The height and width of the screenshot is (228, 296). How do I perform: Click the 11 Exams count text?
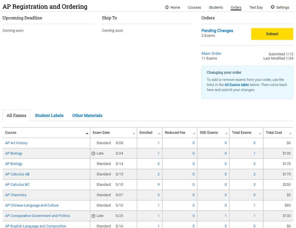209,58
